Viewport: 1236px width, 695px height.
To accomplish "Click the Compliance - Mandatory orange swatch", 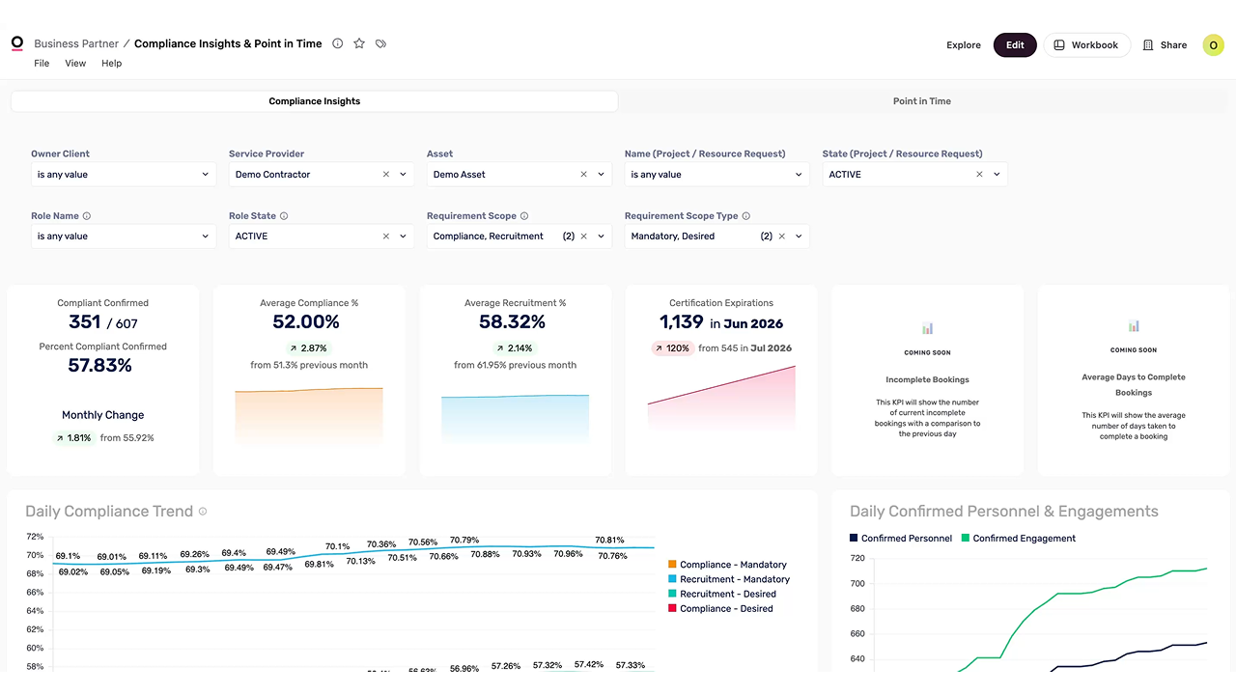I will 672,565.
